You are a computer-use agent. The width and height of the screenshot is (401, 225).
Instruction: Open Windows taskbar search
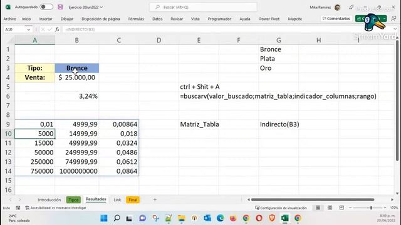coord(117,218)
